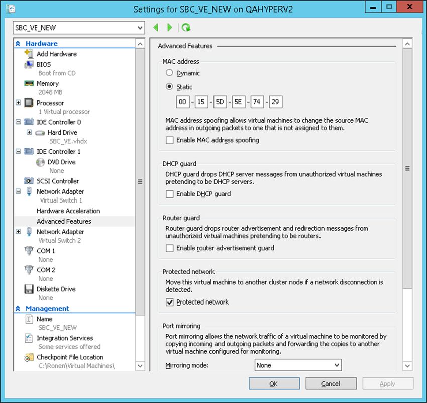Click the first MAC octet field 00
Image resolution: width=427 pixels, height=403 pixels.
(x=183, y=102)
